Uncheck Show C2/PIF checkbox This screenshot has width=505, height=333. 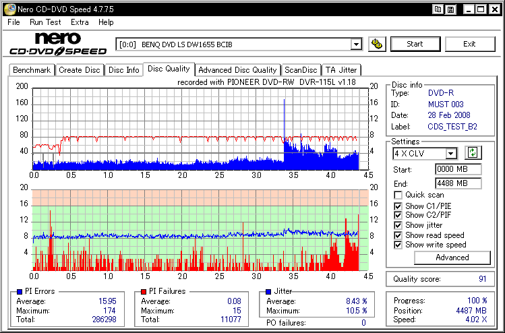(x=398, y=215)
